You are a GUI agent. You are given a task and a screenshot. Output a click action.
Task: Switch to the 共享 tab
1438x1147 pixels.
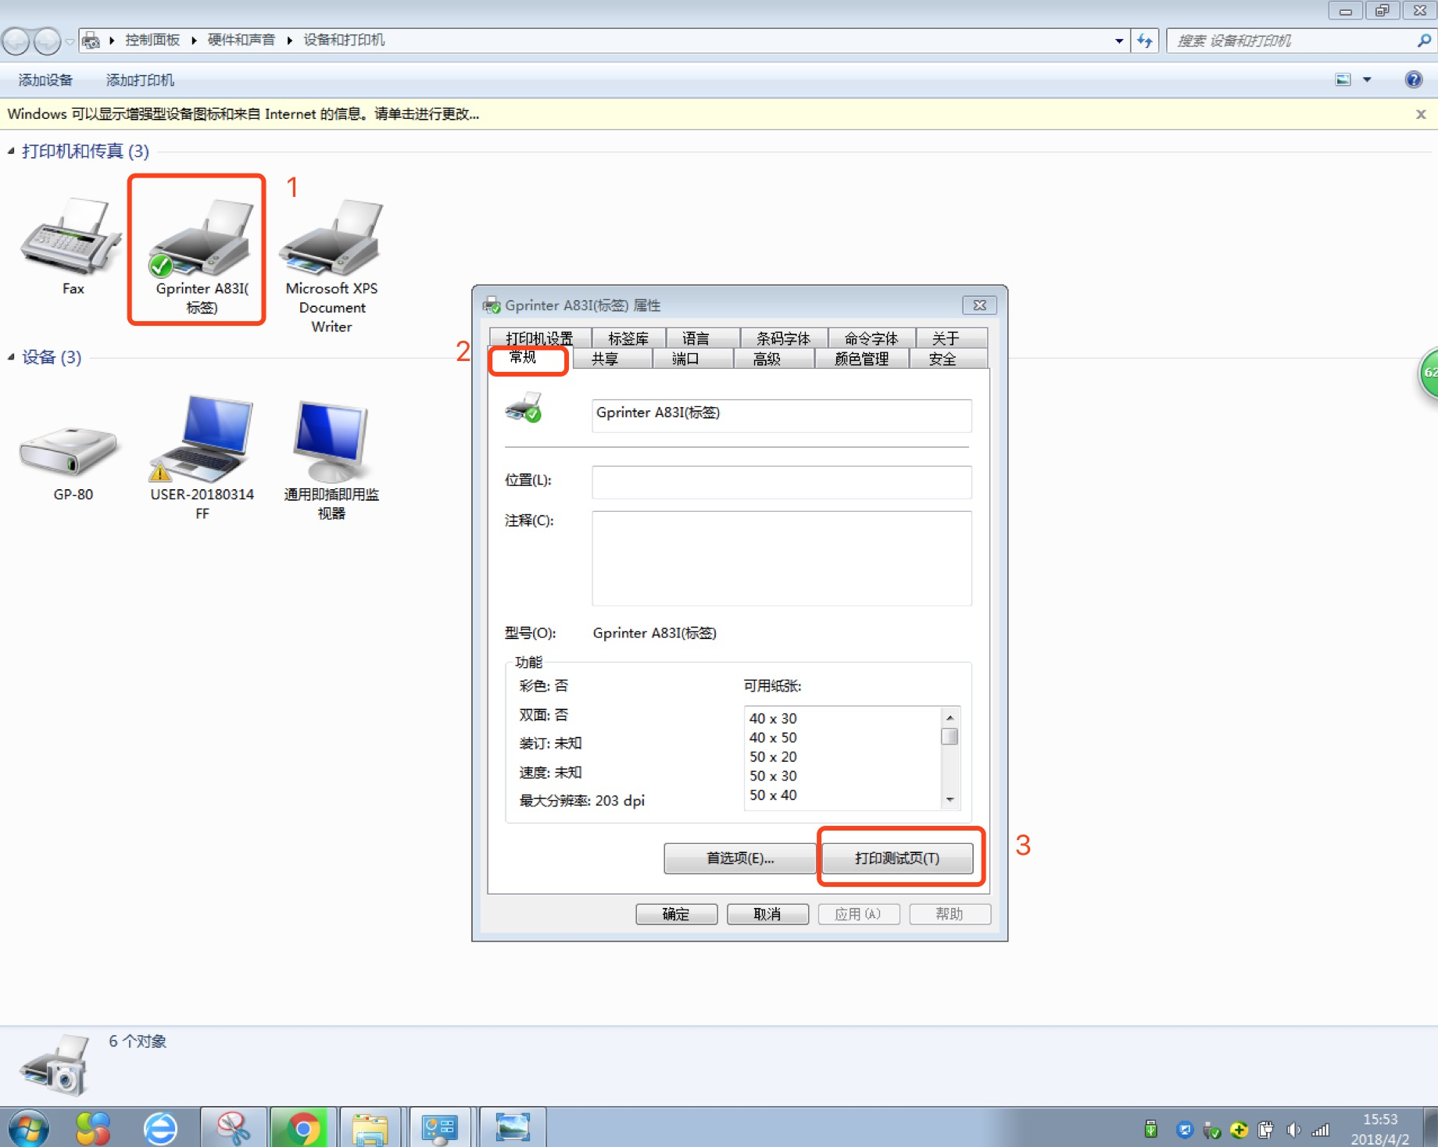click(x=605, y=359)
